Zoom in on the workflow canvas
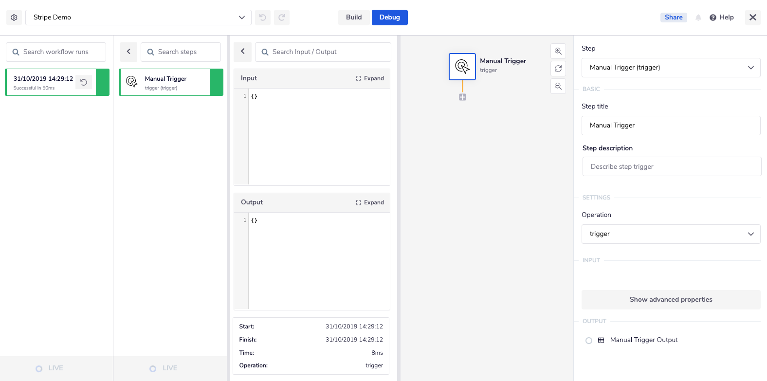Screen dimensions: 767x381 558,51
